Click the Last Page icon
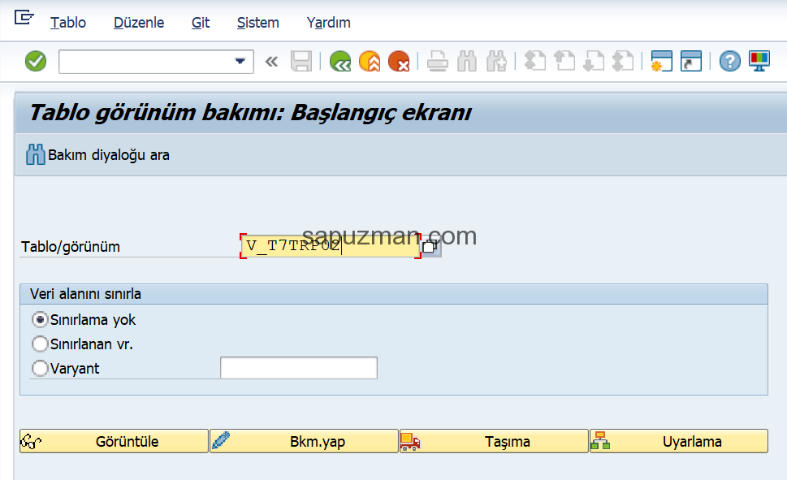The width and height of the screenshot is (787, 480). click(624, 61)
